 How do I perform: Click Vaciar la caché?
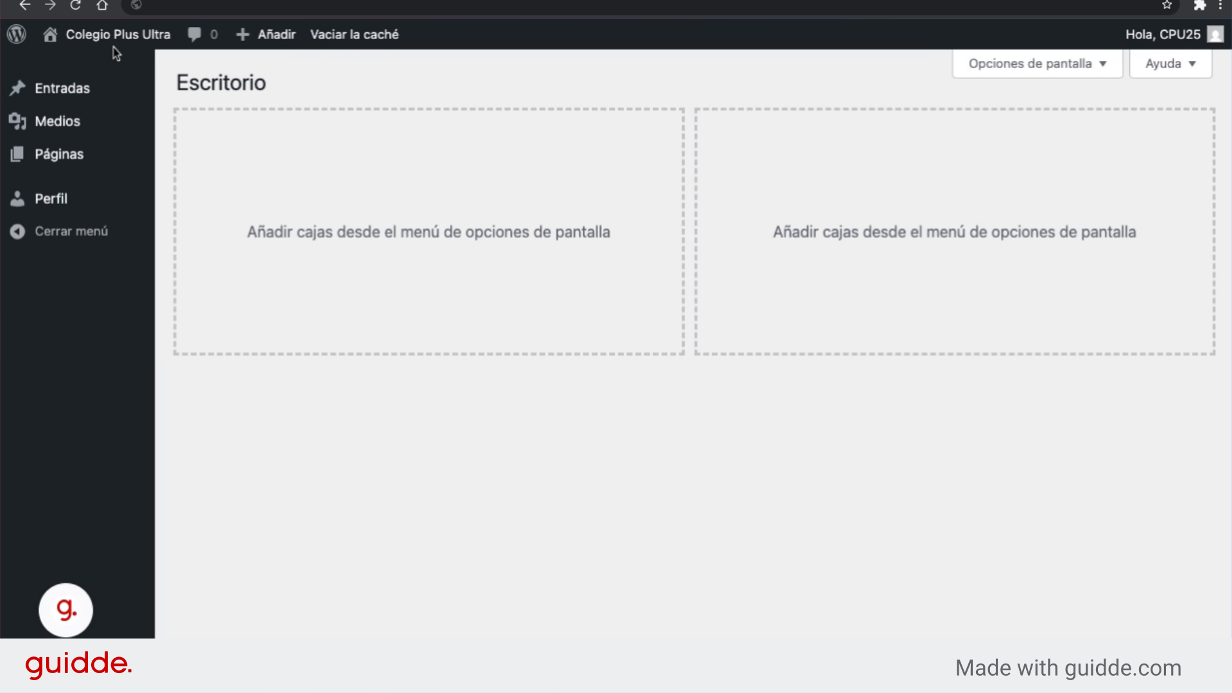tap(354, 34)
